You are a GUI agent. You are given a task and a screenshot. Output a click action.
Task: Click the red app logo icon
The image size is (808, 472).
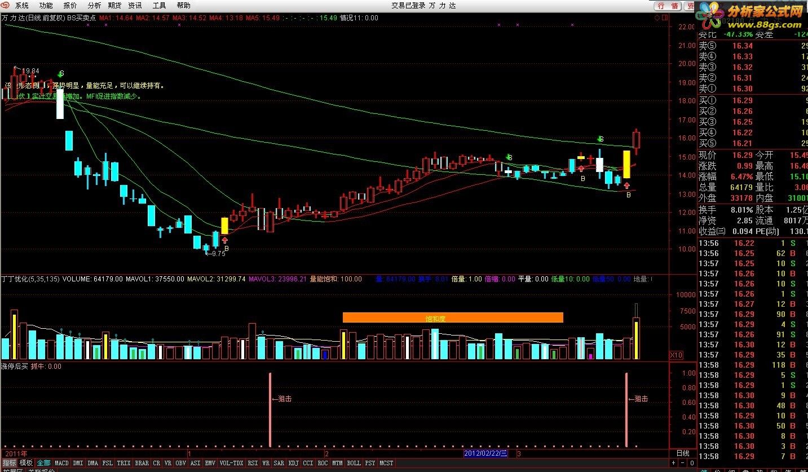6,5
